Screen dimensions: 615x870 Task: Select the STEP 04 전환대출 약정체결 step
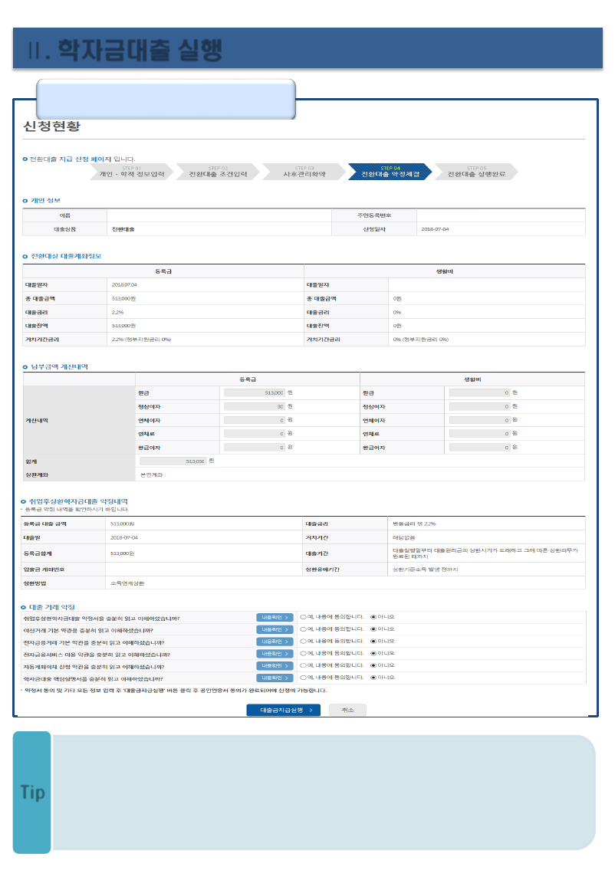pyautogui.click(x=390, y=172)
